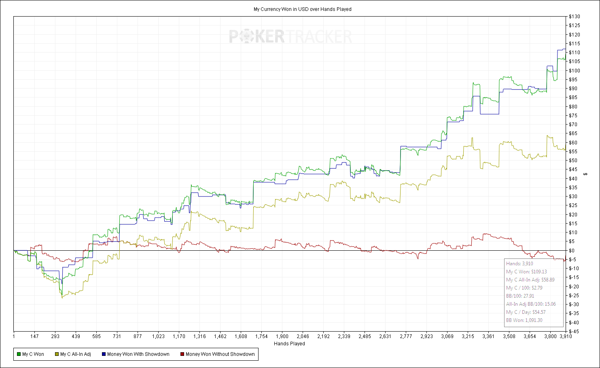Click the '$-25' y-axis tick label
Viewport: 600px width, 368px height.
[x=574, y=296]
